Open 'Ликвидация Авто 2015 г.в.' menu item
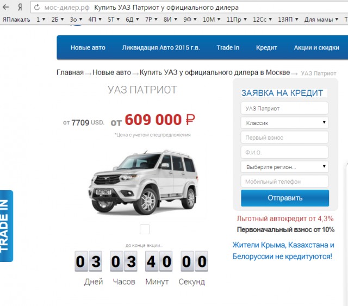The width and height of the screenshot is (348, 306). point(161,47)
